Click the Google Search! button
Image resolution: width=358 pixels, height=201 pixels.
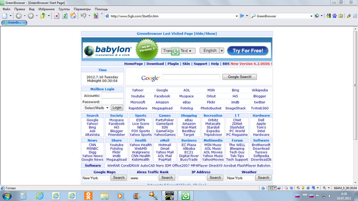click(x=239, y=77)
